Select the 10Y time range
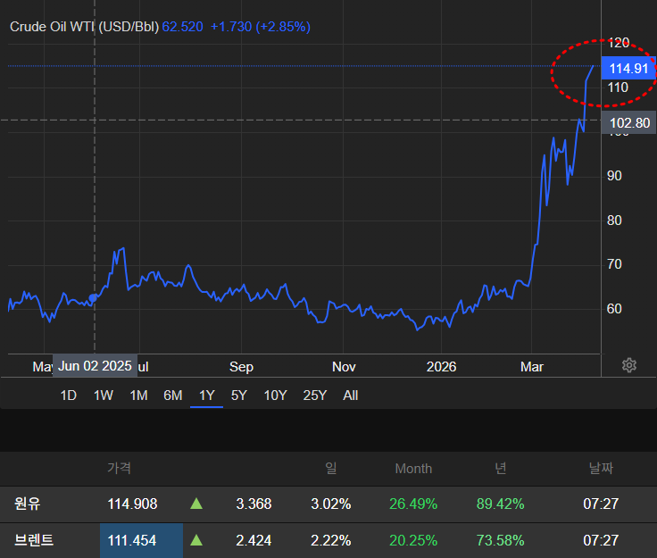Viewport: 657px width, 558px height. pos(275,396)
